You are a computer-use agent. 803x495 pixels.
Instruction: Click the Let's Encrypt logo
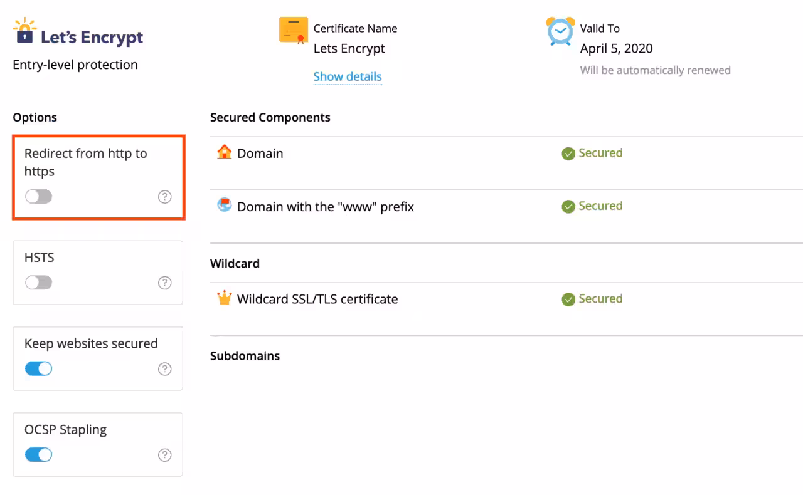coord(78,33)
